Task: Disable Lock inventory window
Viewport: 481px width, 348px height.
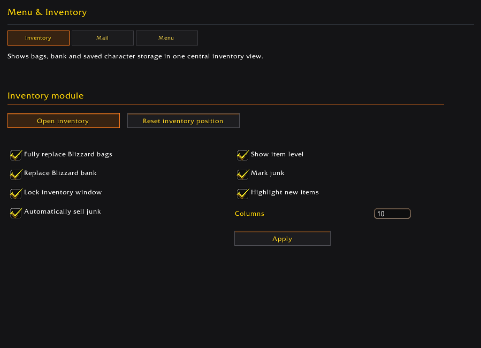Action: tap(16, 193)
